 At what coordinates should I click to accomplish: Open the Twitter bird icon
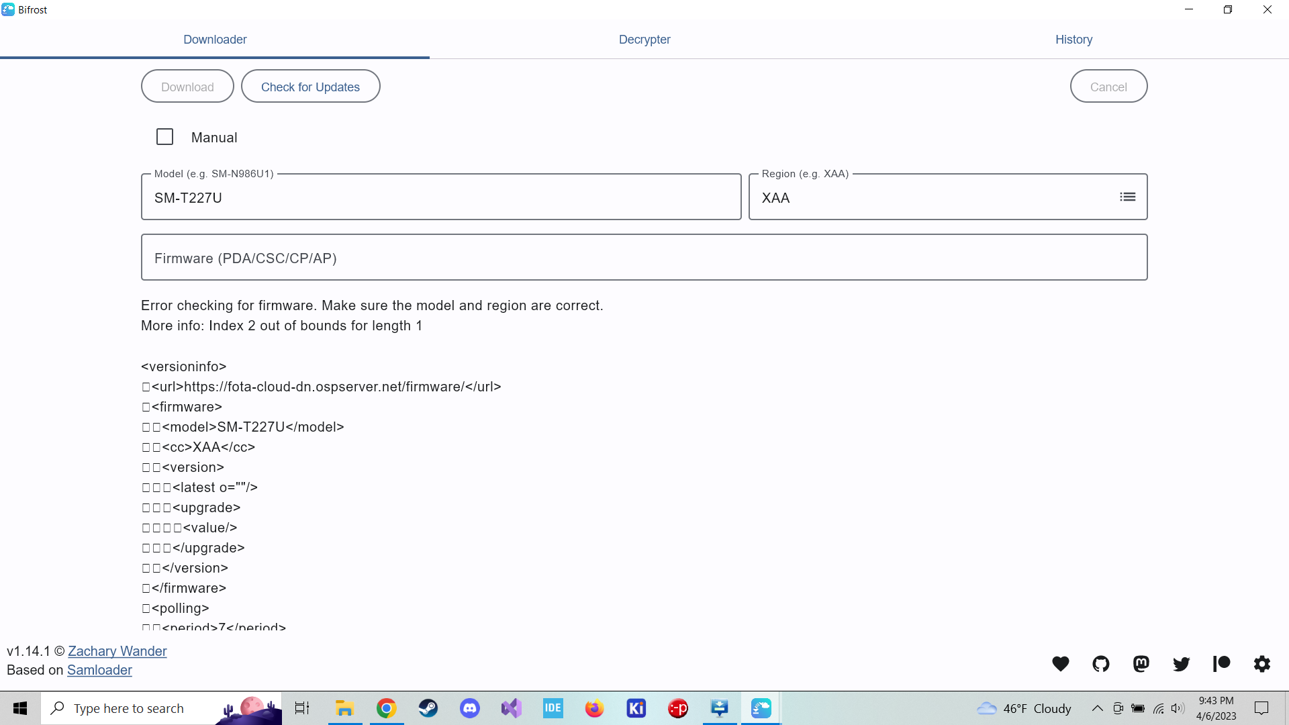(1182, 664)
